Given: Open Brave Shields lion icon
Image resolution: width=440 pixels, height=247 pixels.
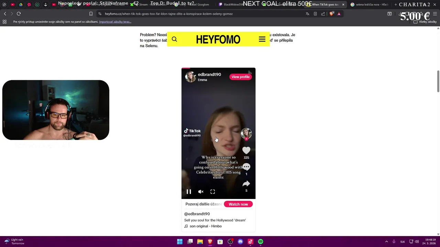Looking at the screenshot, I should [x=331, y=14].
